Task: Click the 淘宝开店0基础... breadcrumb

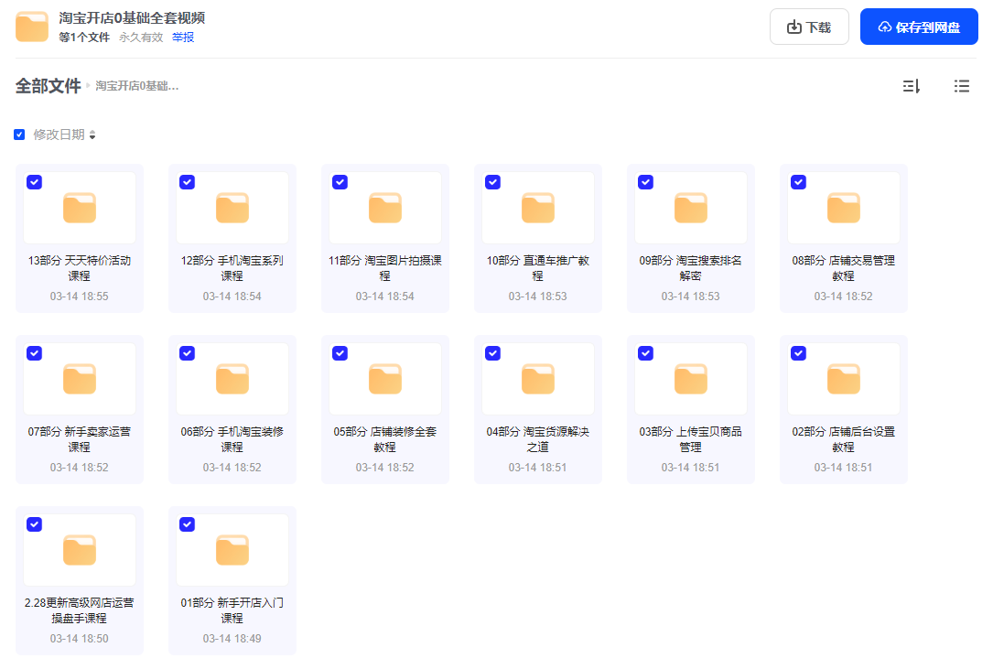Action: (136, 86)
